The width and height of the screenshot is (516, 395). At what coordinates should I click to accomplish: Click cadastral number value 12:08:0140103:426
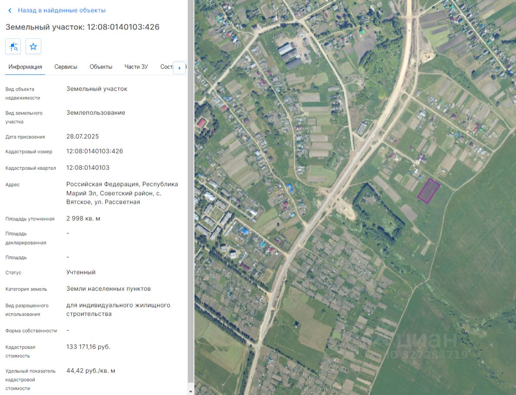[95, 151]
